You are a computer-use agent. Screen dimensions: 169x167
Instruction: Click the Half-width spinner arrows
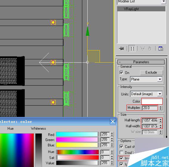160,126
